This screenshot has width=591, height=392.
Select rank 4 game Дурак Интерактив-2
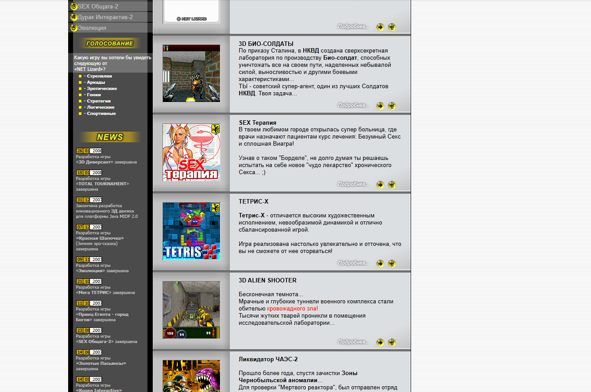coord(105,17)
